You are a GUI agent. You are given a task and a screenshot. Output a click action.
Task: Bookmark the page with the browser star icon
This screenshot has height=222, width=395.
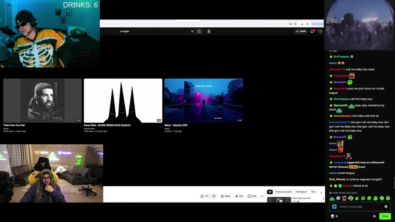tap(295, 24)
